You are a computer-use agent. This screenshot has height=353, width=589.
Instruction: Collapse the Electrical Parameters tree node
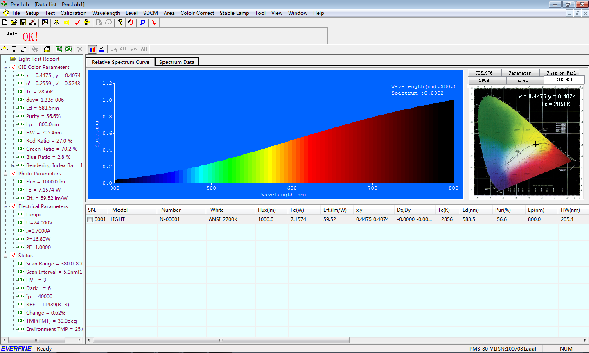(6, 206)
